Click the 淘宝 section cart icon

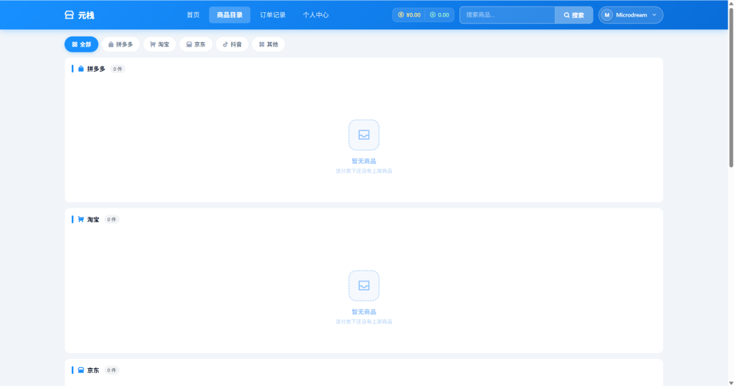pyautogui.click(x=81, y=219)
